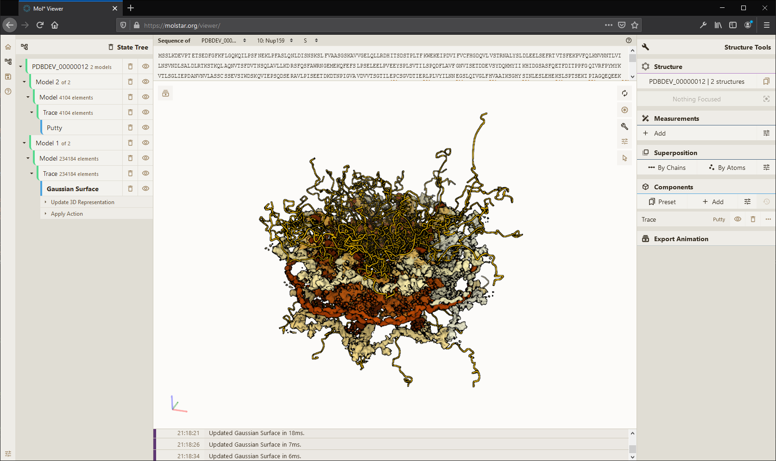Toggle visibility of Trace component
The width and height of the screenshot is (776, 461).
point(738,219)
